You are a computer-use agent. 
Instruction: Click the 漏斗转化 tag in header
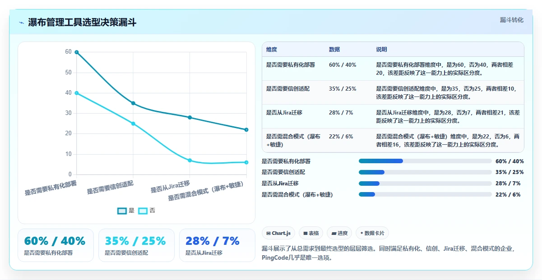(x=511, y=20)
